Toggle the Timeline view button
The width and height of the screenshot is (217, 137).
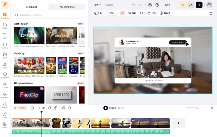click(20, 108)
